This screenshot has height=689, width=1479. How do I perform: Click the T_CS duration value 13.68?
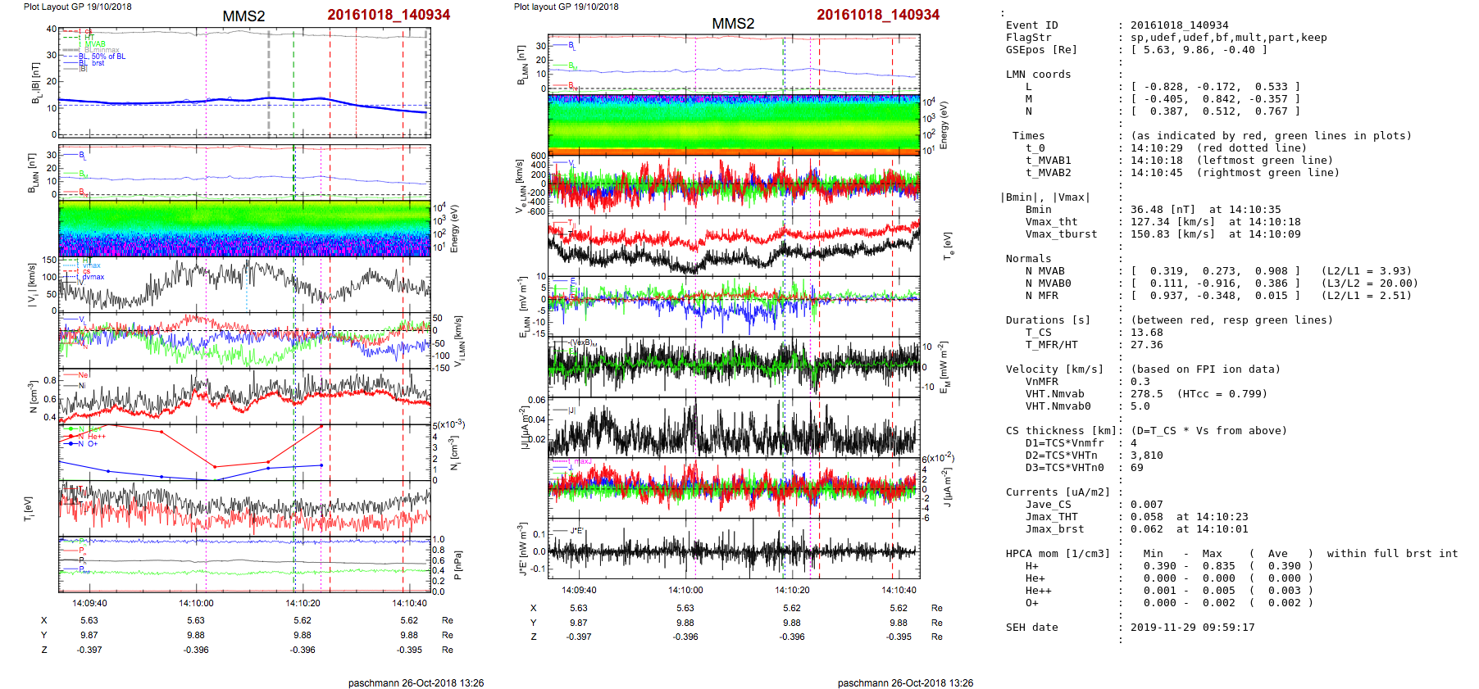click(x=1146, y=333)
